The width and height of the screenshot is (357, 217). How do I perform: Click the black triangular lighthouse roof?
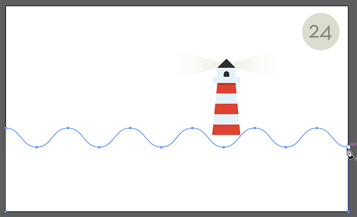coord(227,64)
